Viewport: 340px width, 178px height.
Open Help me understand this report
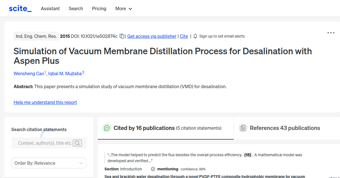tap(45, 102)
